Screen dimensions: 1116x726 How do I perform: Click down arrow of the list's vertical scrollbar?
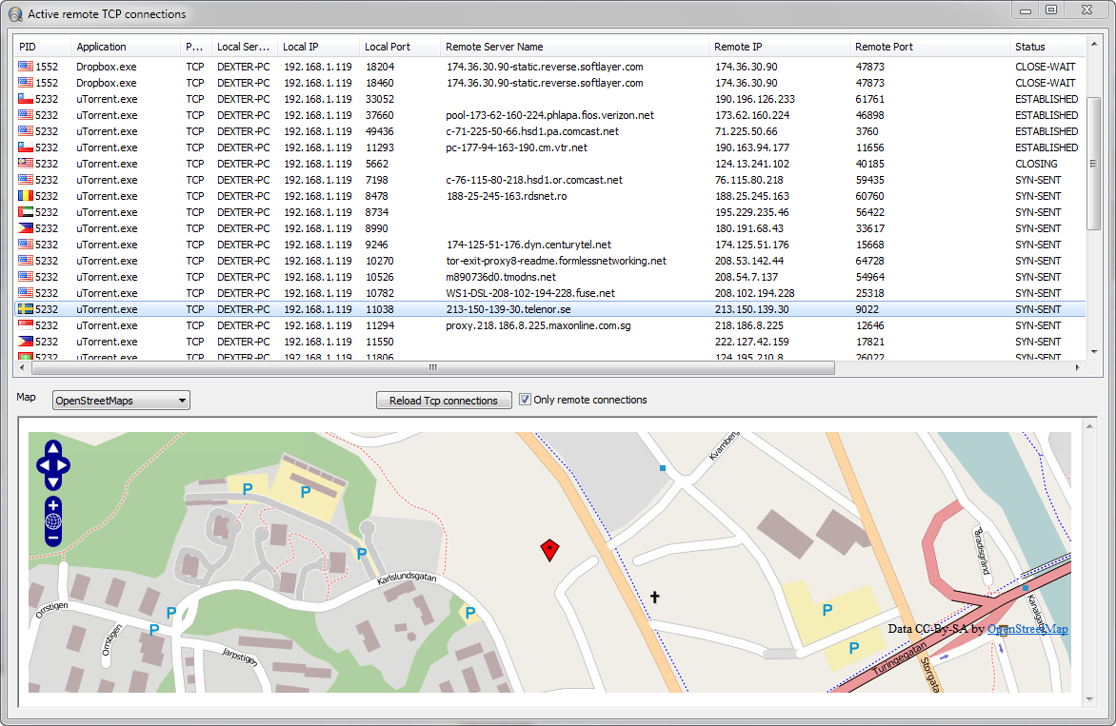1093,351
